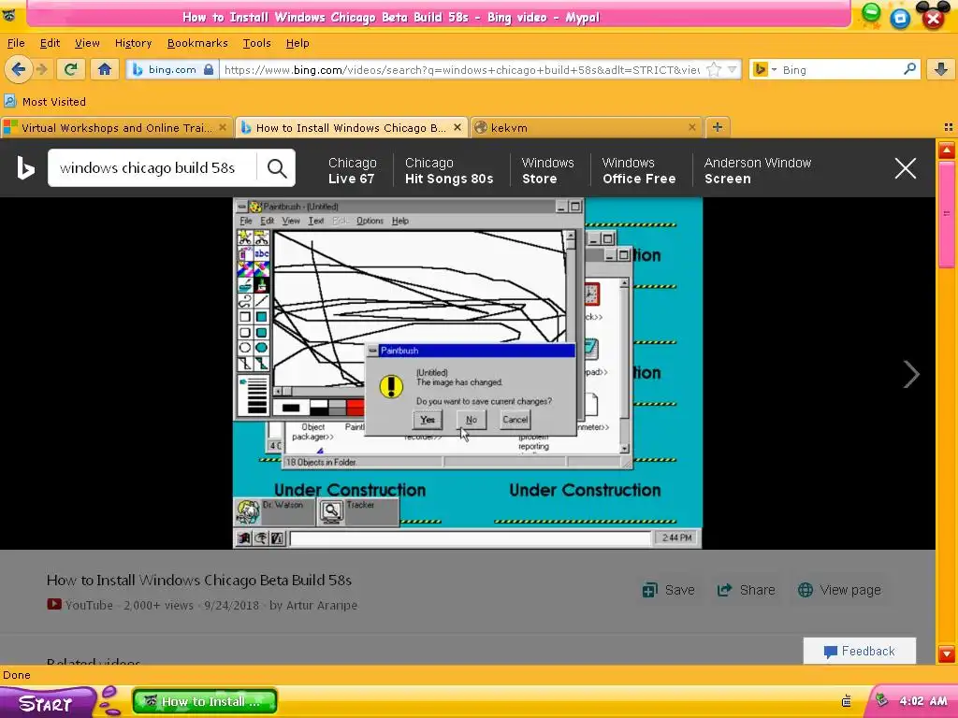Click the Bing logo on the page
This screenshot has height=718, width=958.
25,168
